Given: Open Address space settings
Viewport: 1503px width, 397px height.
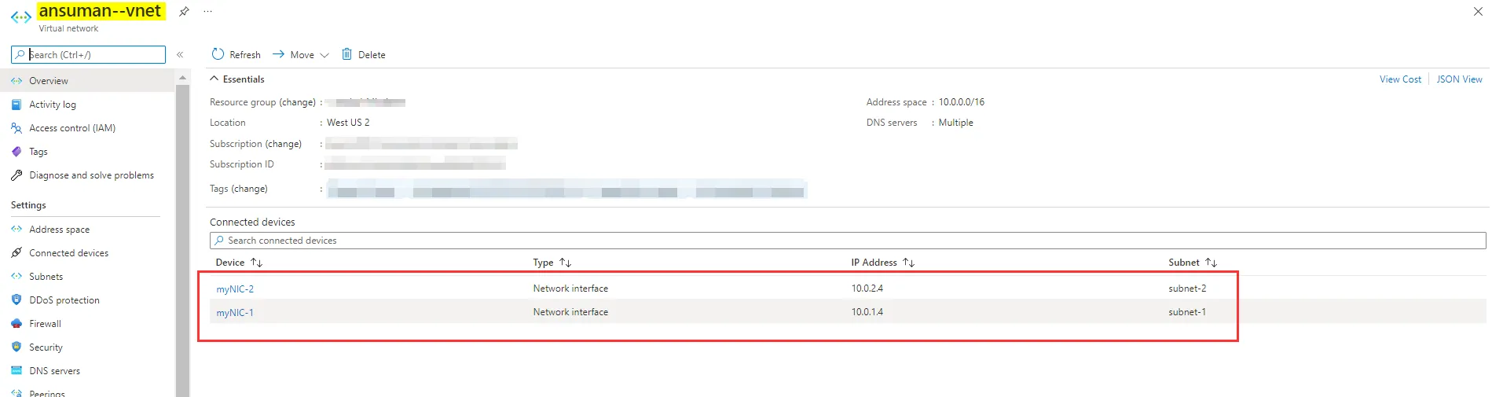Looking at the screenshot, I should point(60,230).
